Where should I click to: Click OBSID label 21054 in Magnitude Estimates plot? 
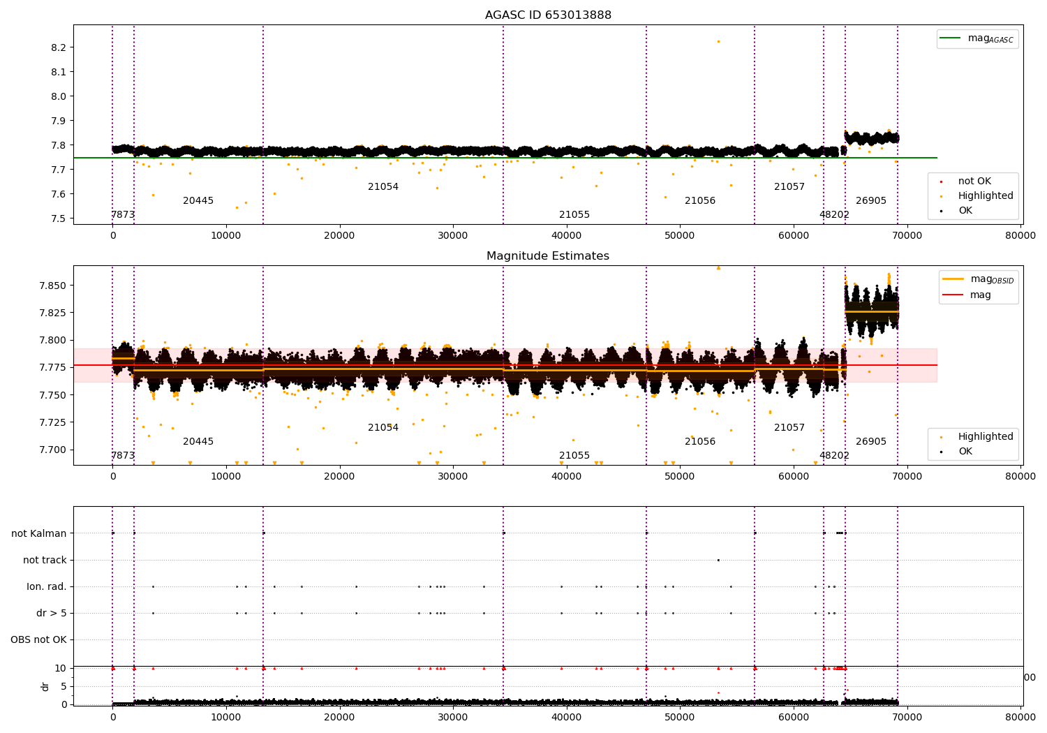coord(383,428)
